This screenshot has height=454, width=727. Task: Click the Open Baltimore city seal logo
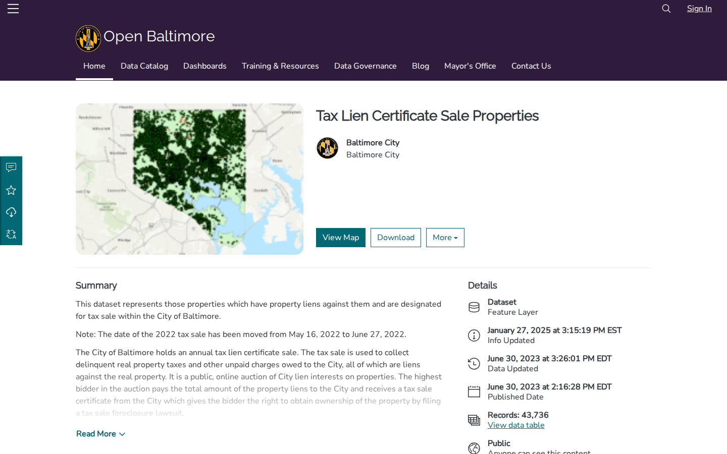pyautogui.click(x=88, y=38)
